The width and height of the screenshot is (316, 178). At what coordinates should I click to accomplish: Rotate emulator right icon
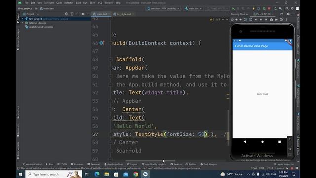tap(251, 20)
